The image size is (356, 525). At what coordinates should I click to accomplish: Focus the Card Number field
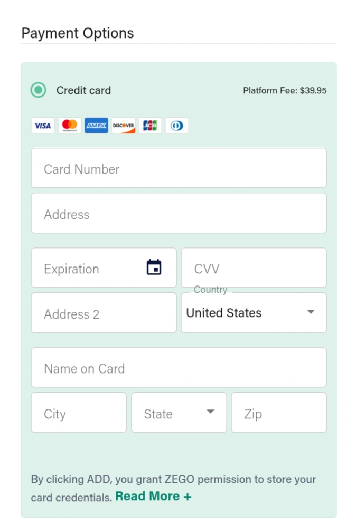tap(179, 168)
